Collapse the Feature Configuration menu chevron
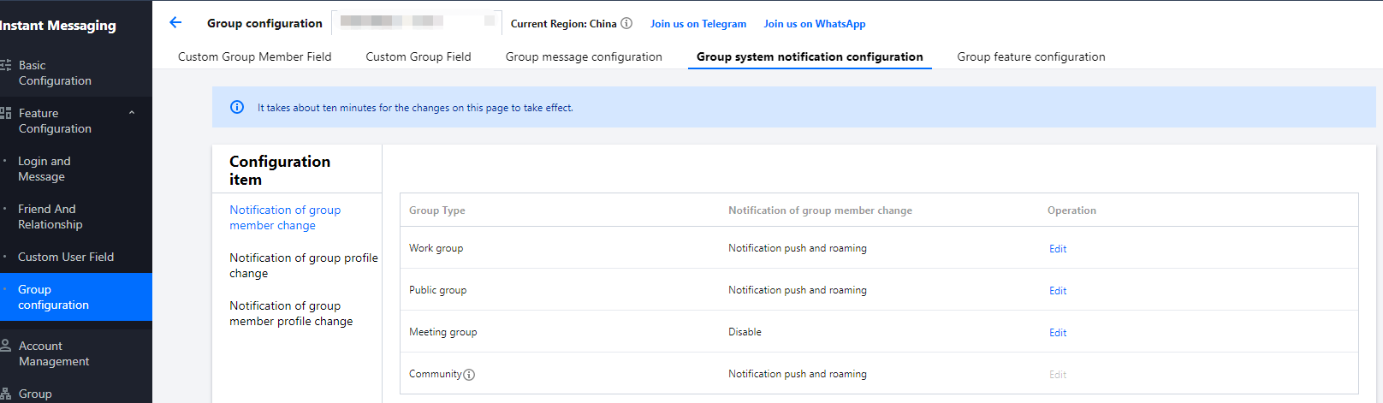The height and width of the screenshot is (403, 1383). (x=132, y=113)
